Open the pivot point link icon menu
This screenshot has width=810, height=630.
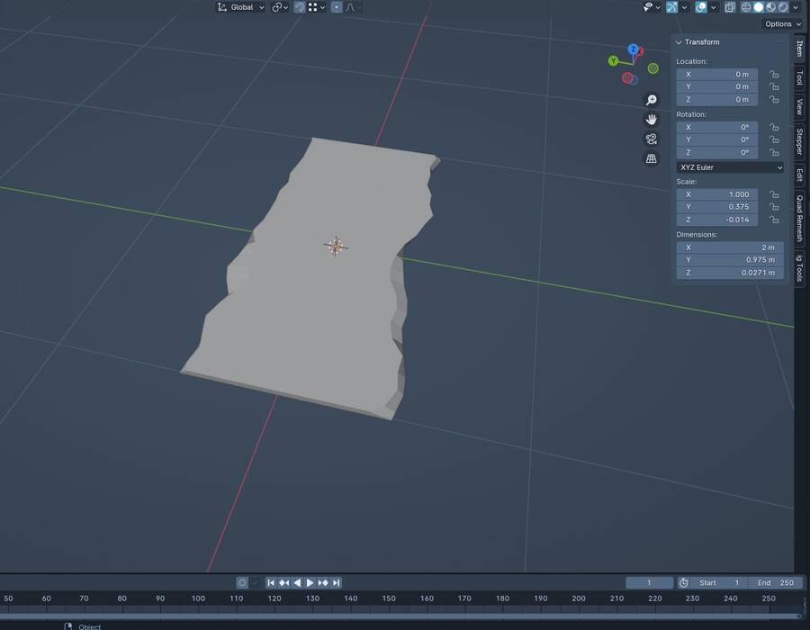(x=280, y=7)
